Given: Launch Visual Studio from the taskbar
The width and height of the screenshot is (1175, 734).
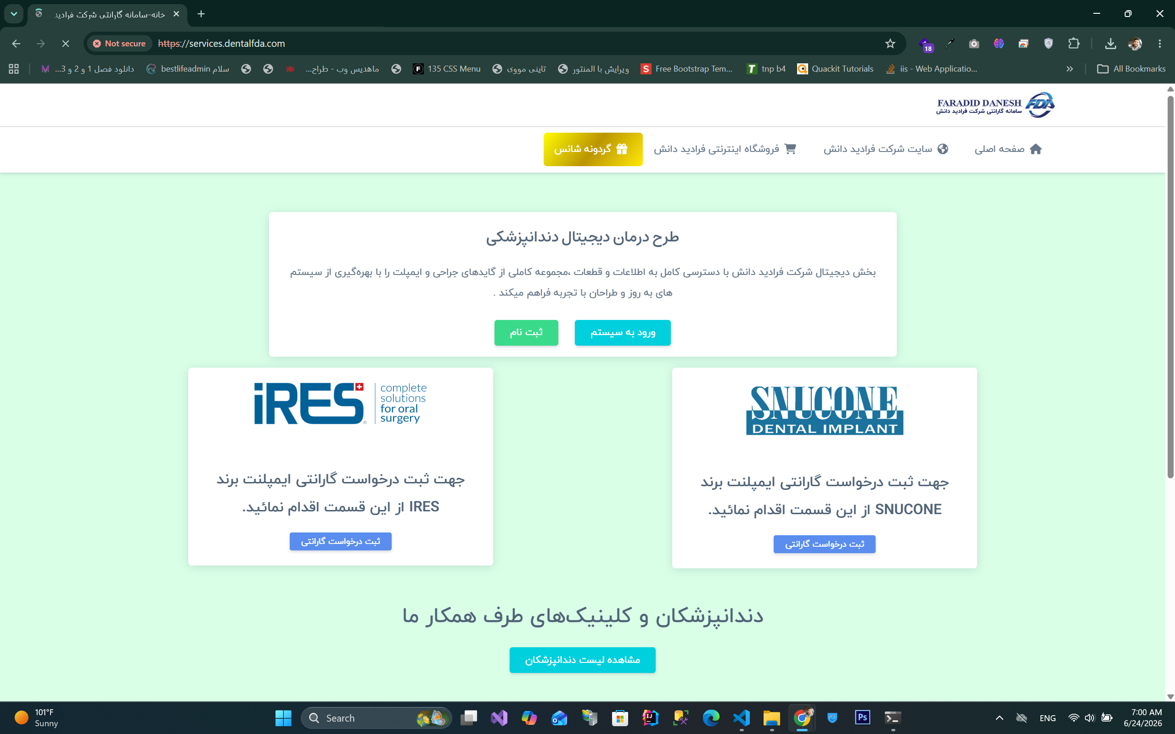Looking at the screenshot, I should click(x=499, y=718).
